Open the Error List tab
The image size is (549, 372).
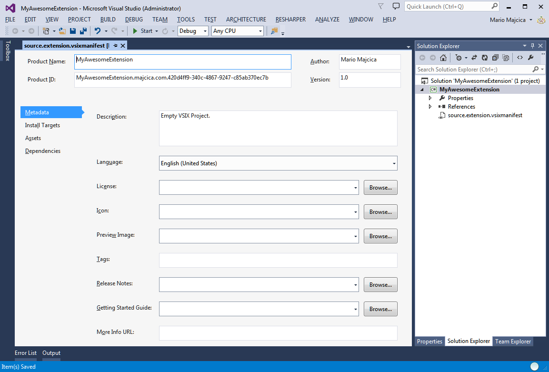(26, 353)
